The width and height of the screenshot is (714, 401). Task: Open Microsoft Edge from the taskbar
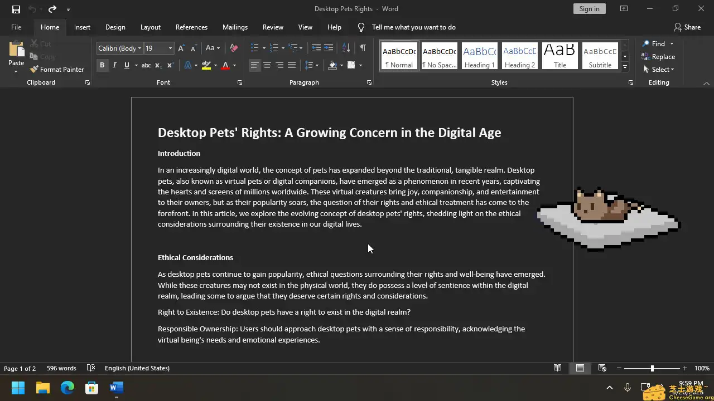[x=67, y=388]
